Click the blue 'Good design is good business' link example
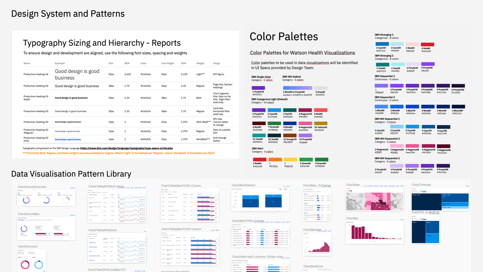This screenshot has width=483, height=272. click(68, 139)
